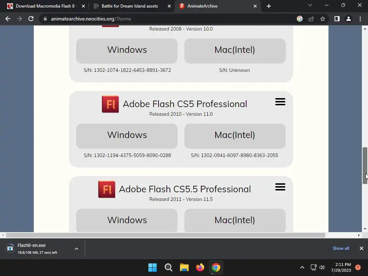Open a new browser tab
Image resolution: width=368 pixels, height=276 pixels.
pyautogui.click(x=269, y=6)
